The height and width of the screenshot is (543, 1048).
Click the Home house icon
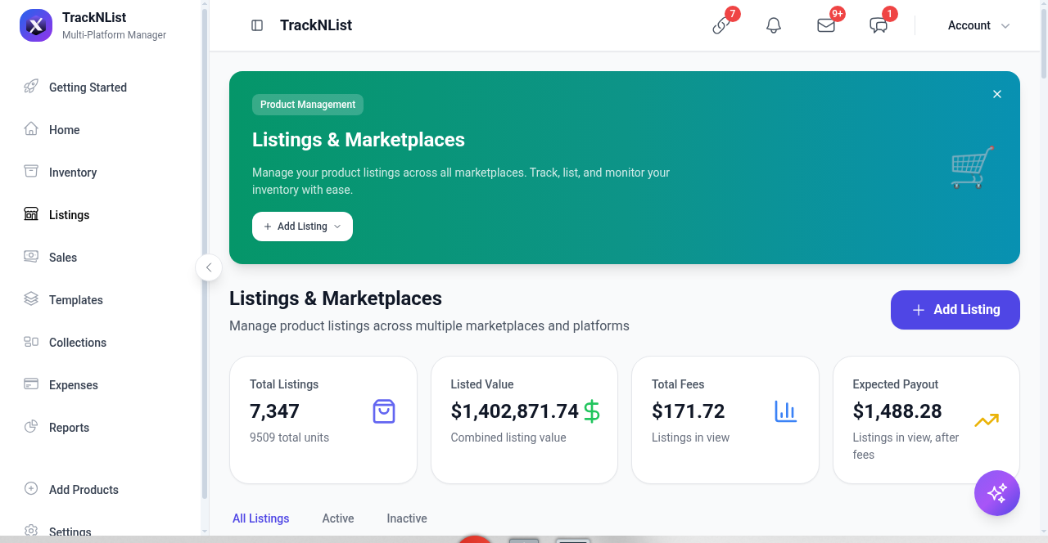pos(31,129)
